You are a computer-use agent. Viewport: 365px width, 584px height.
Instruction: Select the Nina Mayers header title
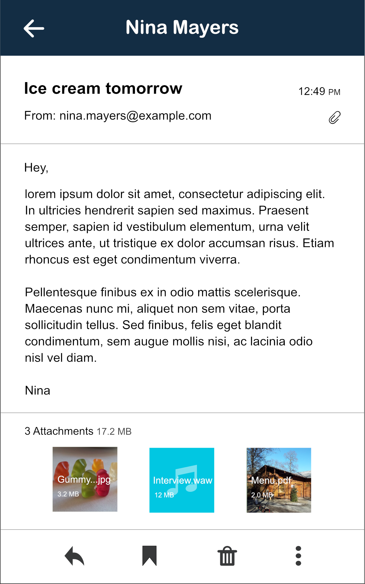(182, 28)
